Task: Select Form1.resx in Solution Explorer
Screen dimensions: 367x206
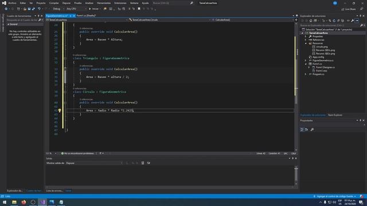Action: (x=321, y=71)
